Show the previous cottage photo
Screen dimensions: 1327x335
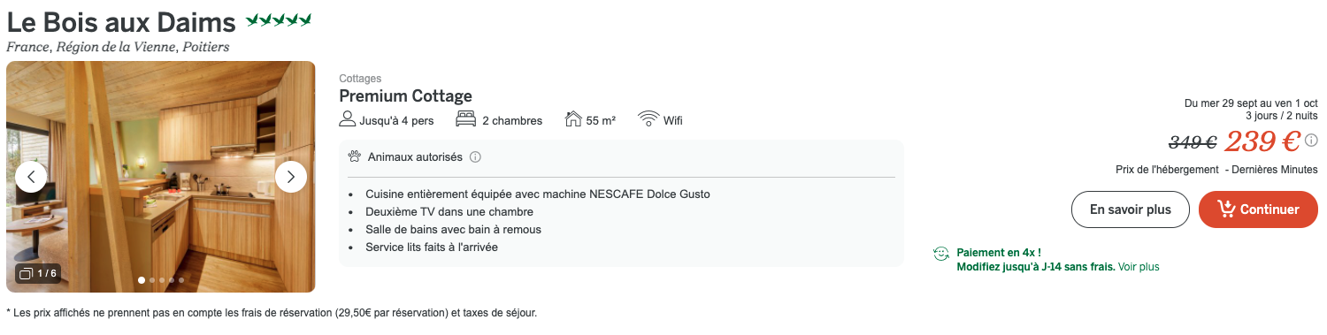point(31,177)
